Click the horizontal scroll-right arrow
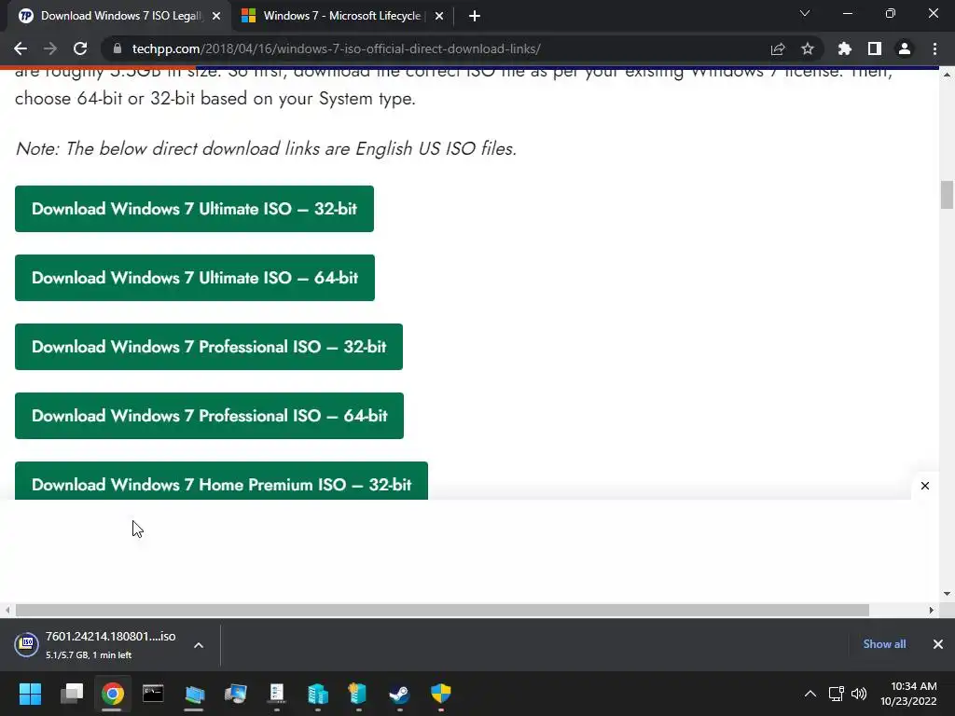Image resolution: width=955 pixels, height=716 pixels. coord(932,610)
